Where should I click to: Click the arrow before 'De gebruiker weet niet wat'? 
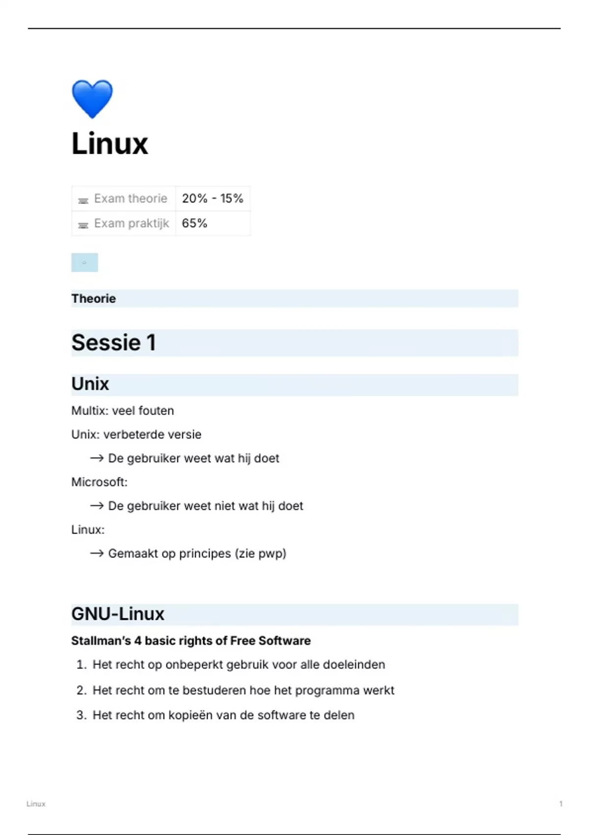(97, 506)
